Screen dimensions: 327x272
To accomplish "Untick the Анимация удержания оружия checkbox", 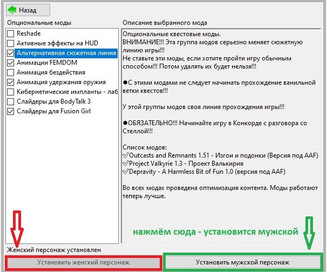I will point(11,83).
